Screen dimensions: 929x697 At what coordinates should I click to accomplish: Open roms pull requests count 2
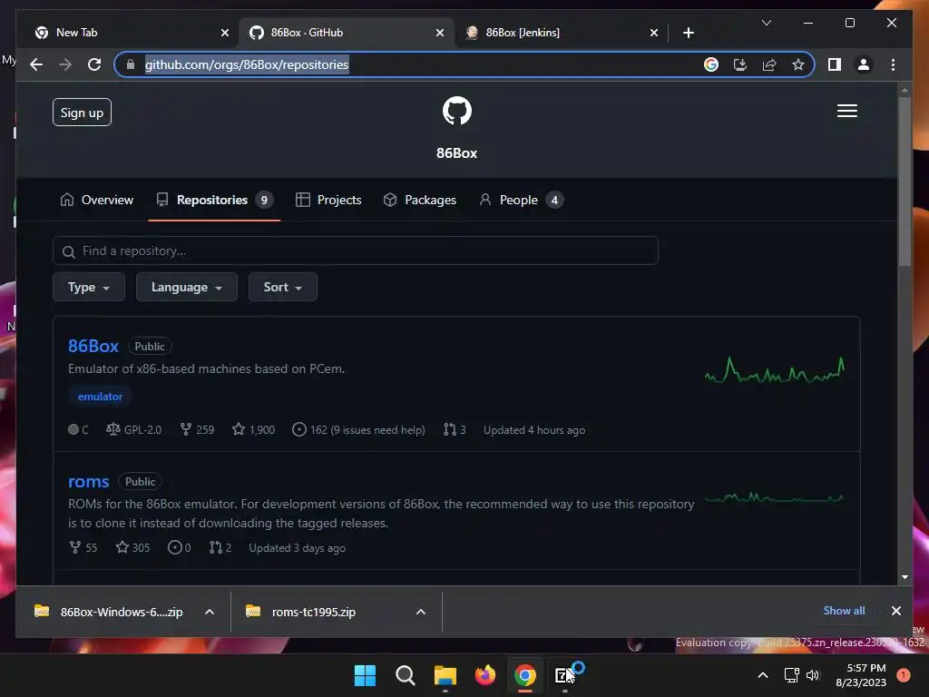tap(220, 547)
